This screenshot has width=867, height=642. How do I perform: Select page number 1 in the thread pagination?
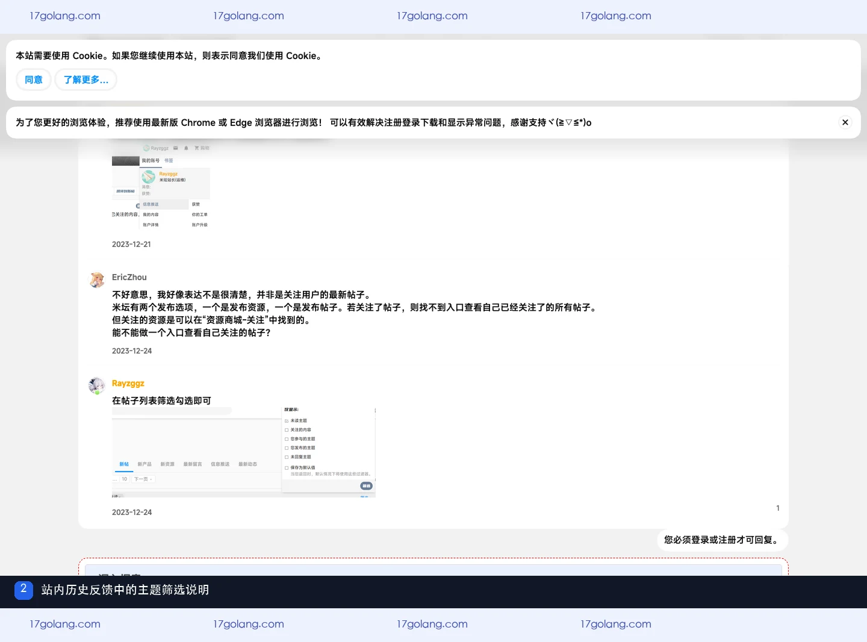click(778, 508)
